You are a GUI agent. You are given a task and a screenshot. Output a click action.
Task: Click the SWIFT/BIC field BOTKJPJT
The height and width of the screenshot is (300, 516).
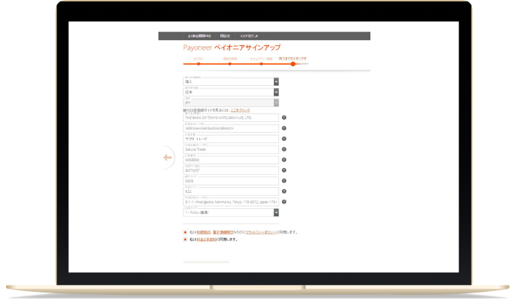tap(231, 170)
